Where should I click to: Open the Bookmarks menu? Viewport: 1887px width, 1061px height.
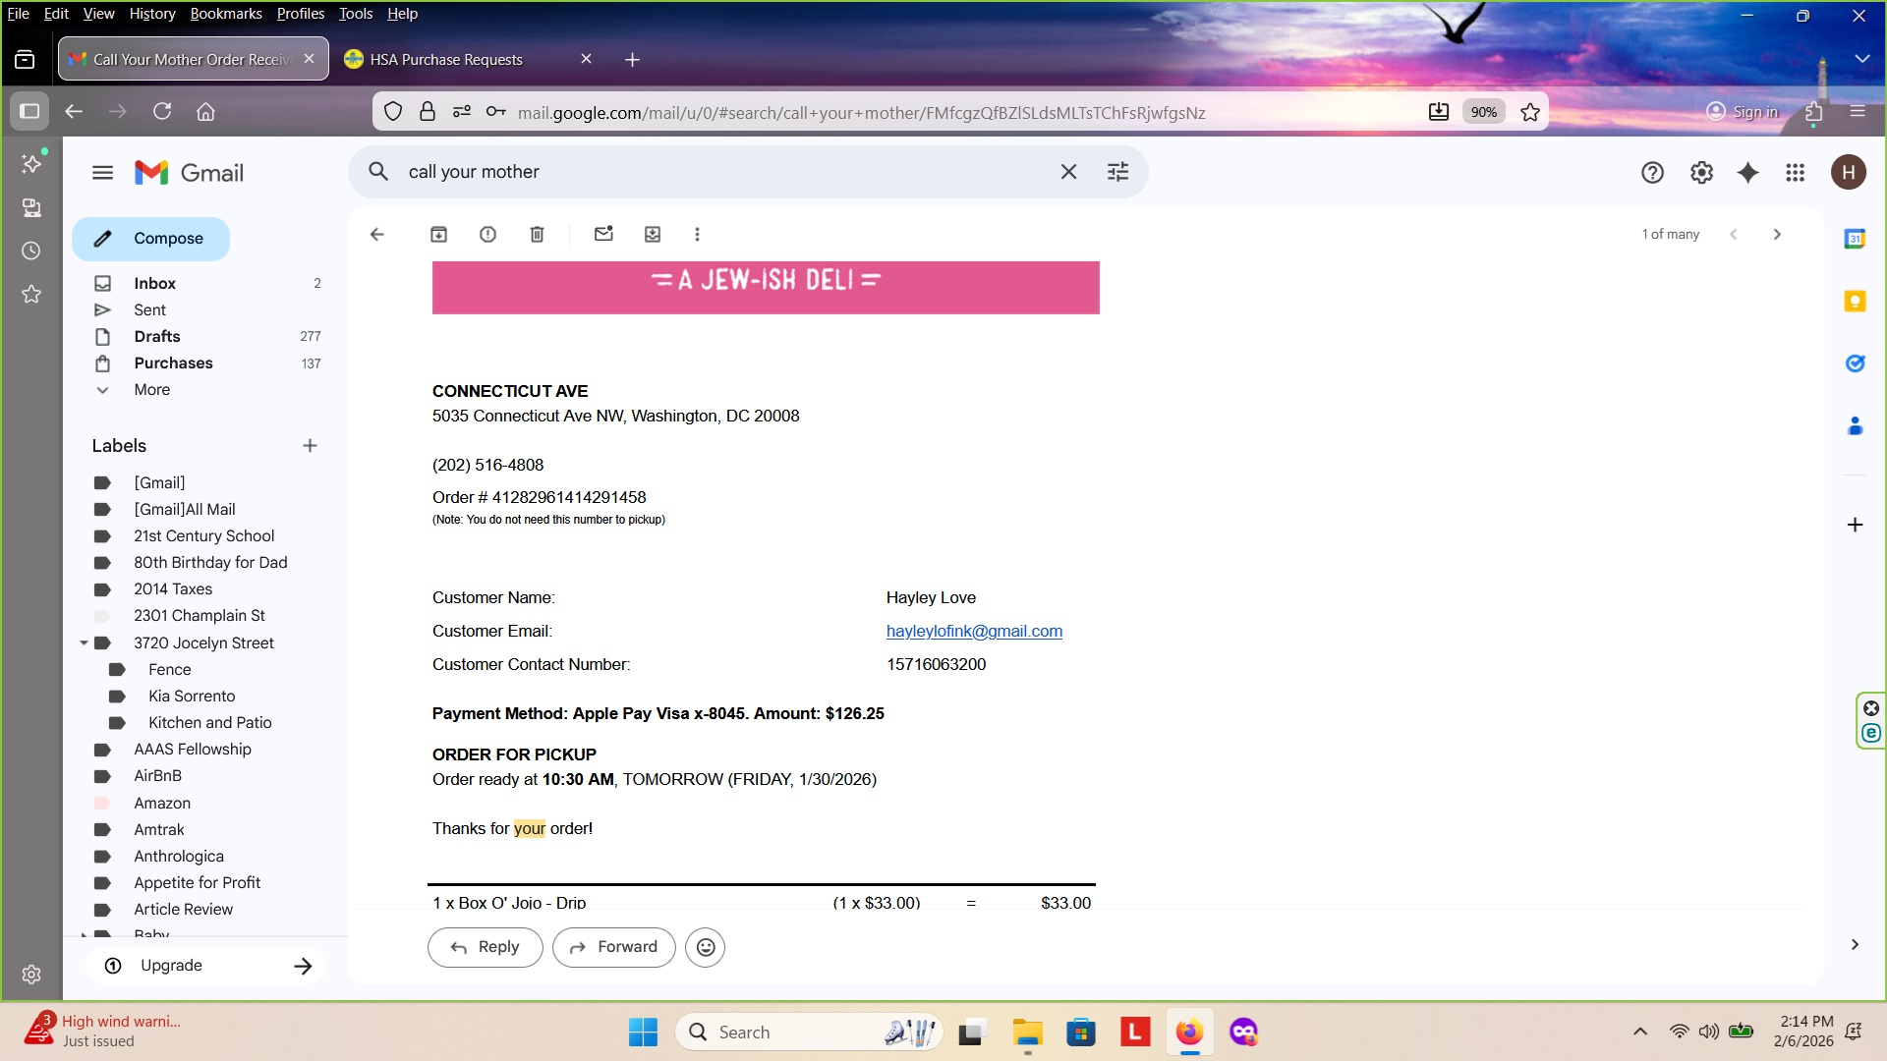pyautogui.click(x=225, y=14)
